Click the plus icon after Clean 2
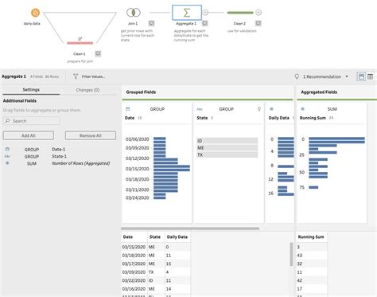Viewport: 377px width, 297px height. 258,12
